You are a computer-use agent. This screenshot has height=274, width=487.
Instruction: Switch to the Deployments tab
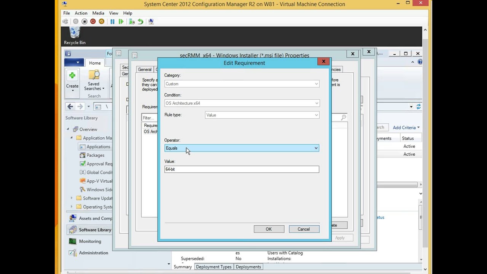tap(248, 267)
